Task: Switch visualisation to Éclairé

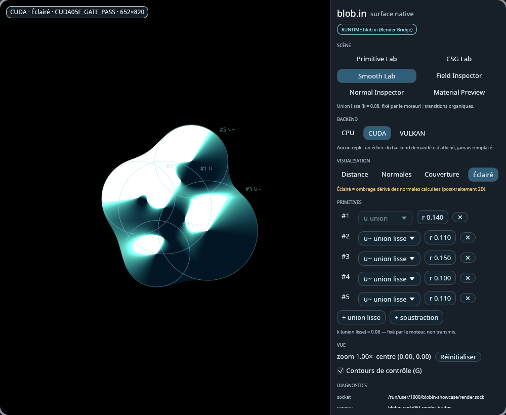Action: click(x=483, y=174)
